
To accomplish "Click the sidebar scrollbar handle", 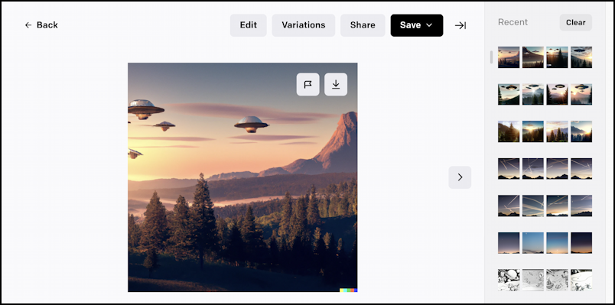I will 491,57.
